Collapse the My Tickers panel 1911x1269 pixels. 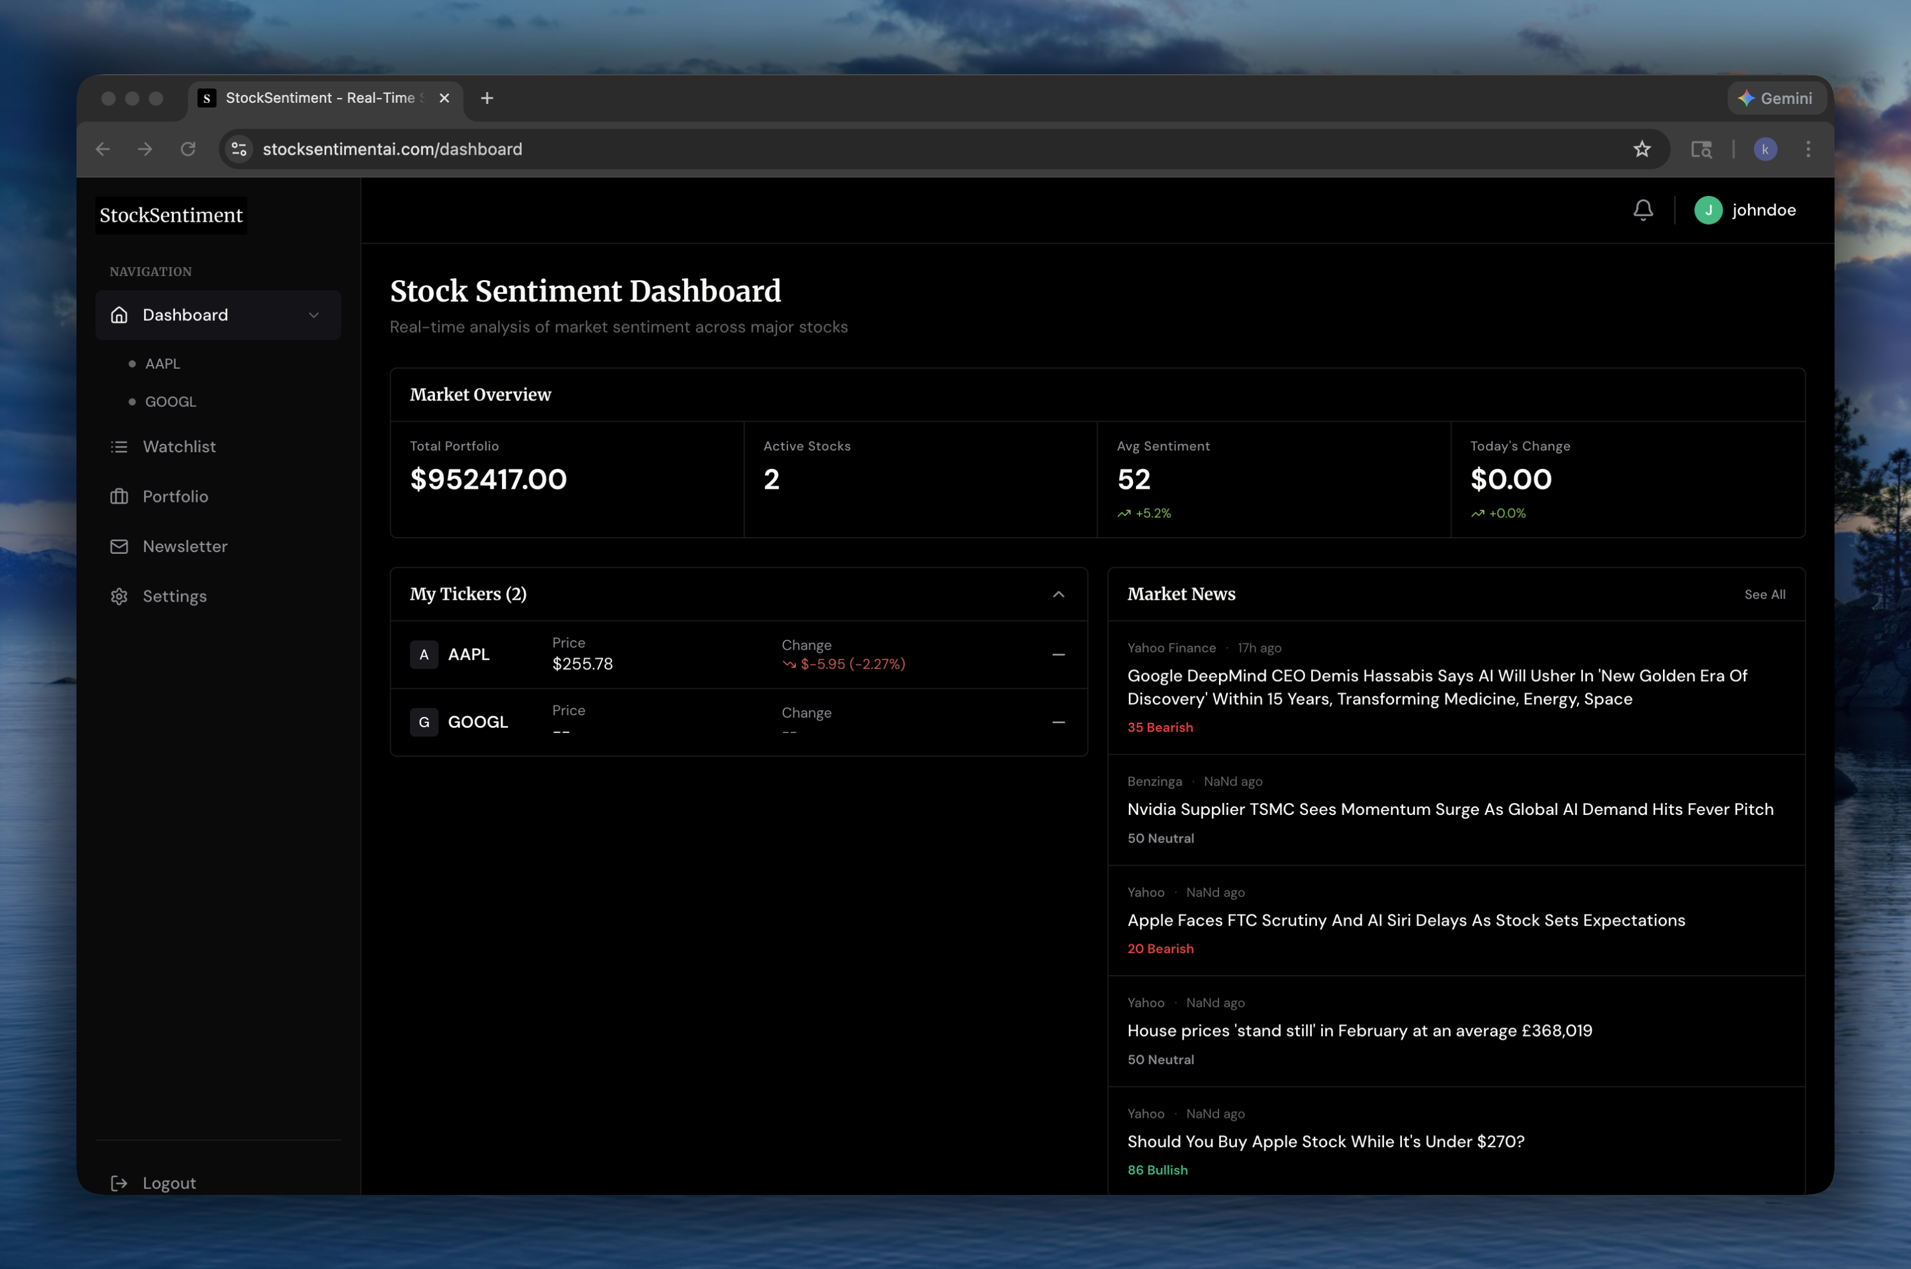click(x=1058, y=594)
